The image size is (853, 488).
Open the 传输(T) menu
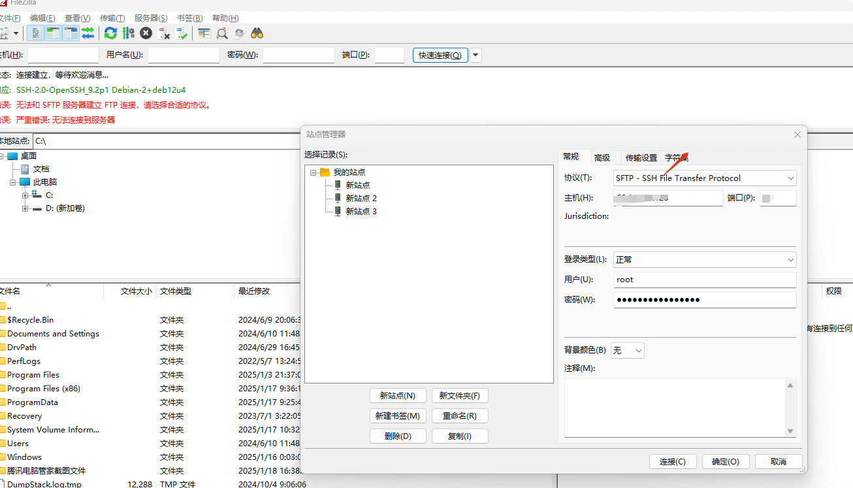[x=112, y=18]
